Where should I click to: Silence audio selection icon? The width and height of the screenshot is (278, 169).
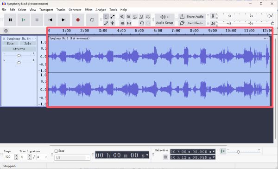click(x=129, y=23)
